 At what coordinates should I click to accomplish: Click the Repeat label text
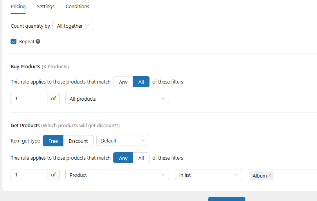pyautogui.click(x=27, y=41)
